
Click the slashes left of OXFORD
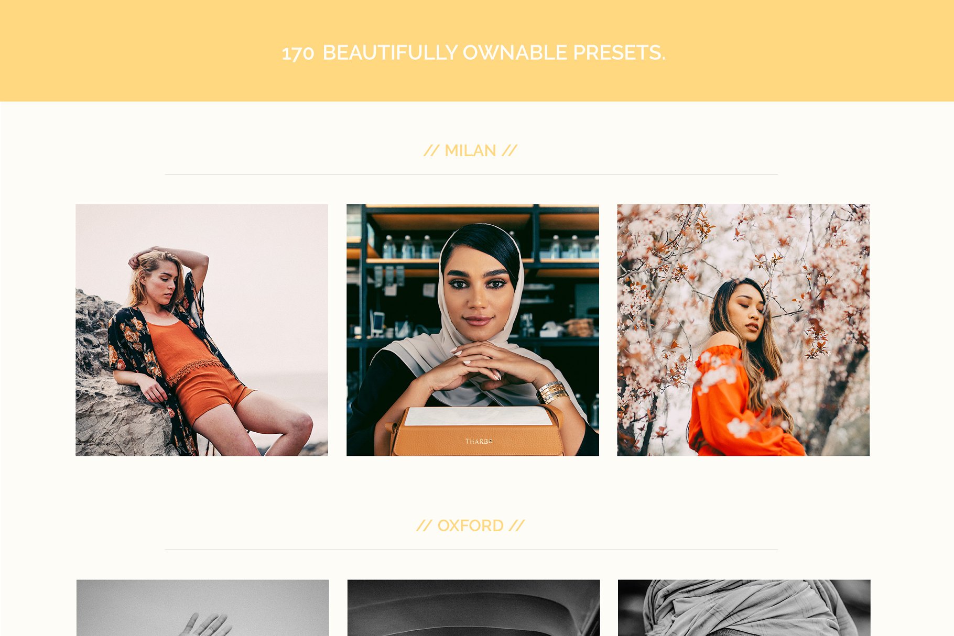[x=424, y=525]
